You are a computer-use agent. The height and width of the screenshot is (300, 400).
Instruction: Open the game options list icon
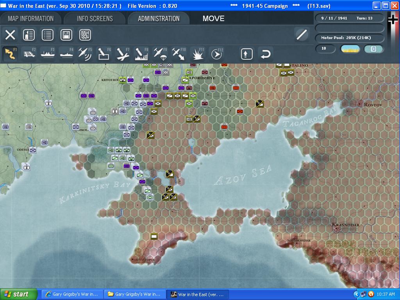(x=48, y=35)
